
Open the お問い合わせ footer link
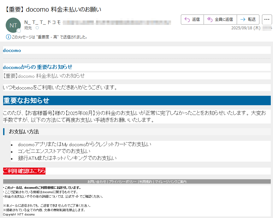[97, 182]
